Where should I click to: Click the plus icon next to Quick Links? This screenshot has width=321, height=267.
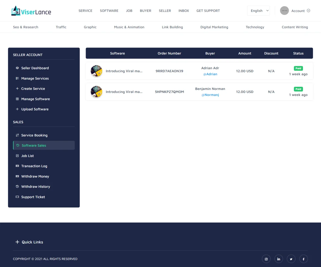click(18, 242)
